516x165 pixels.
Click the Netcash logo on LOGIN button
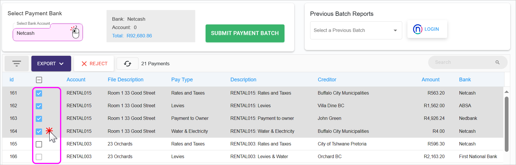pos(418,29)
